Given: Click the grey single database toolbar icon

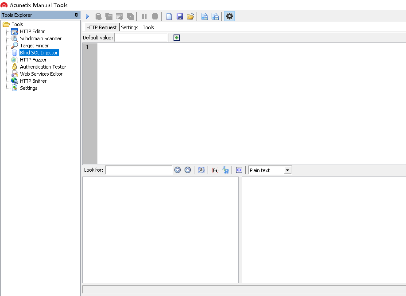Looking at the screenshot, I should pyautogui.click(x=98, y=16).
